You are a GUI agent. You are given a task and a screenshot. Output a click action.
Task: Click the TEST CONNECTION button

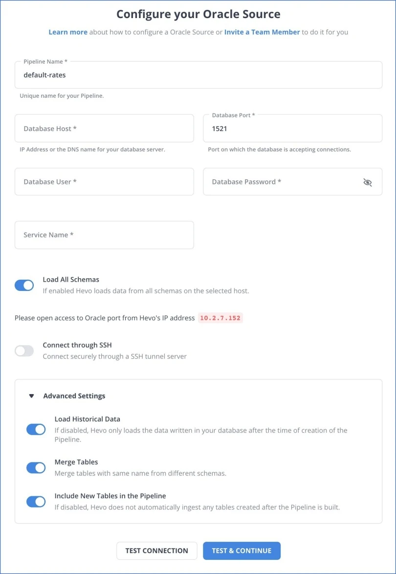pos(156,551)
